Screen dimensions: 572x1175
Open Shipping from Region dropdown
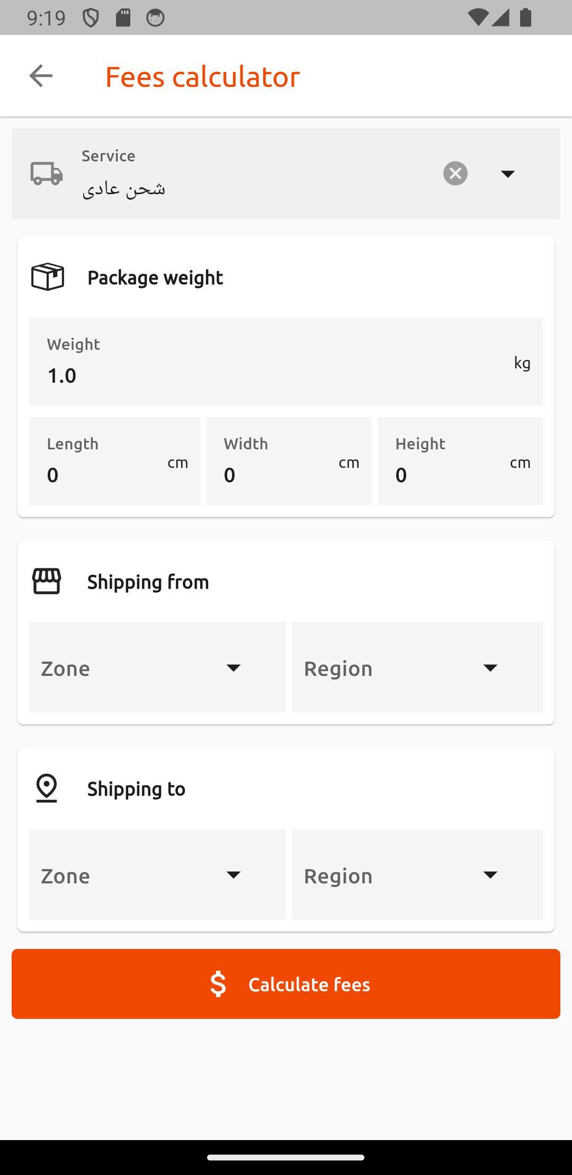point(417,667)
